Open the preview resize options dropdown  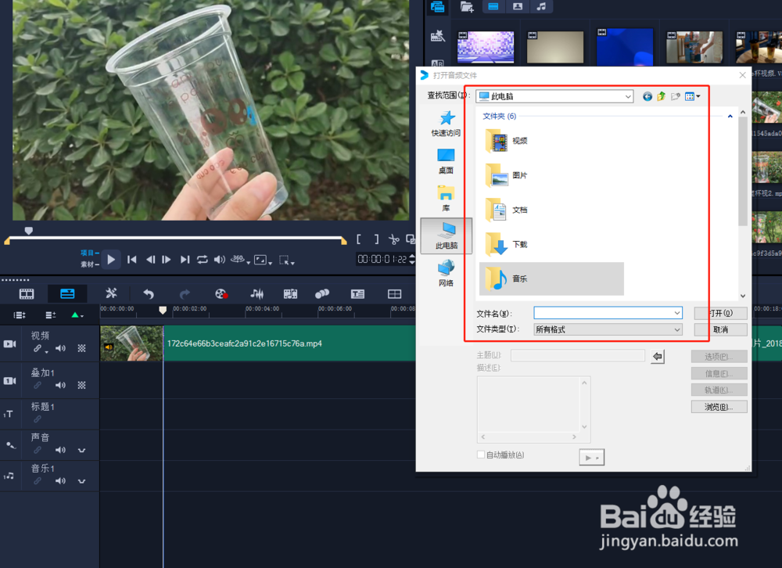point(263,260)
